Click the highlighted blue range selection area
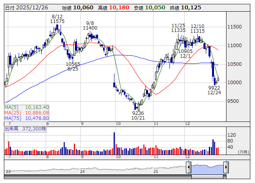The width and height of the screenshot is (255, 183). [207, 169]
